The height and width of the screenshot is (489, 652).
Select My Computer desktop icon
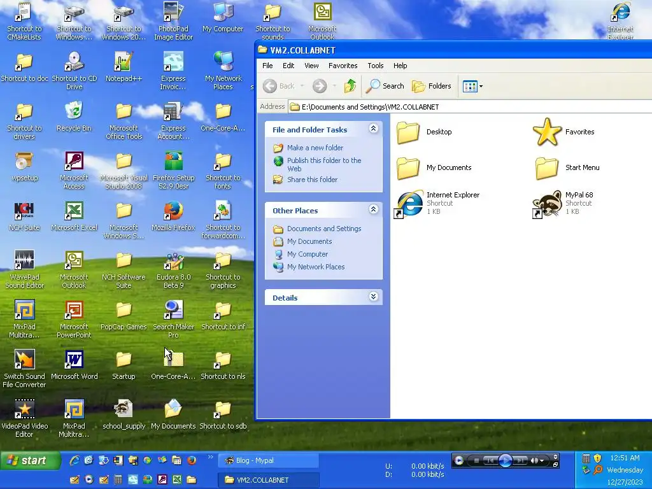(223, 17)
